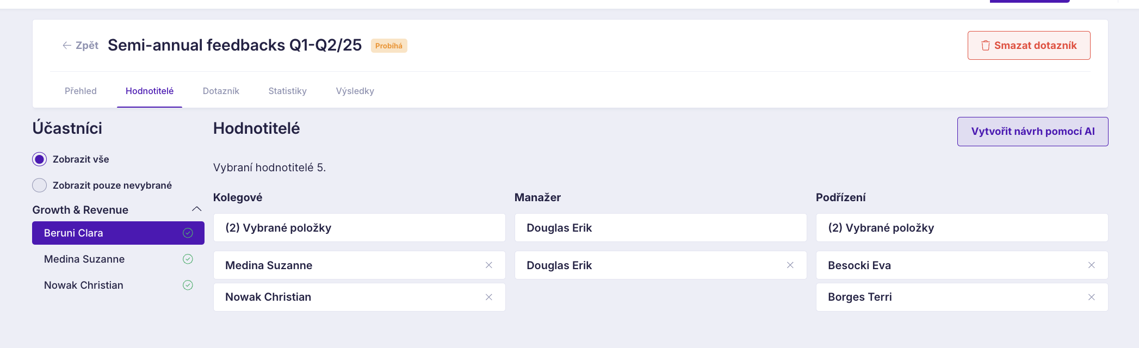1139x348 pixels.
Task: Click Smazat dotazník button
Action: 1029,46
